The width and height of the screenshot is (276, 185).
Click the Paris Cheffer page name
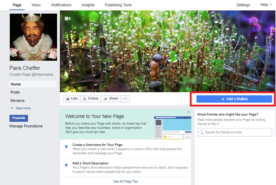[25, 68]
